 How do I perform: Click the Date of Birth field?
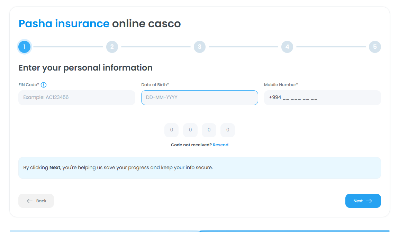pyautogui.click(x=200, y=98)
